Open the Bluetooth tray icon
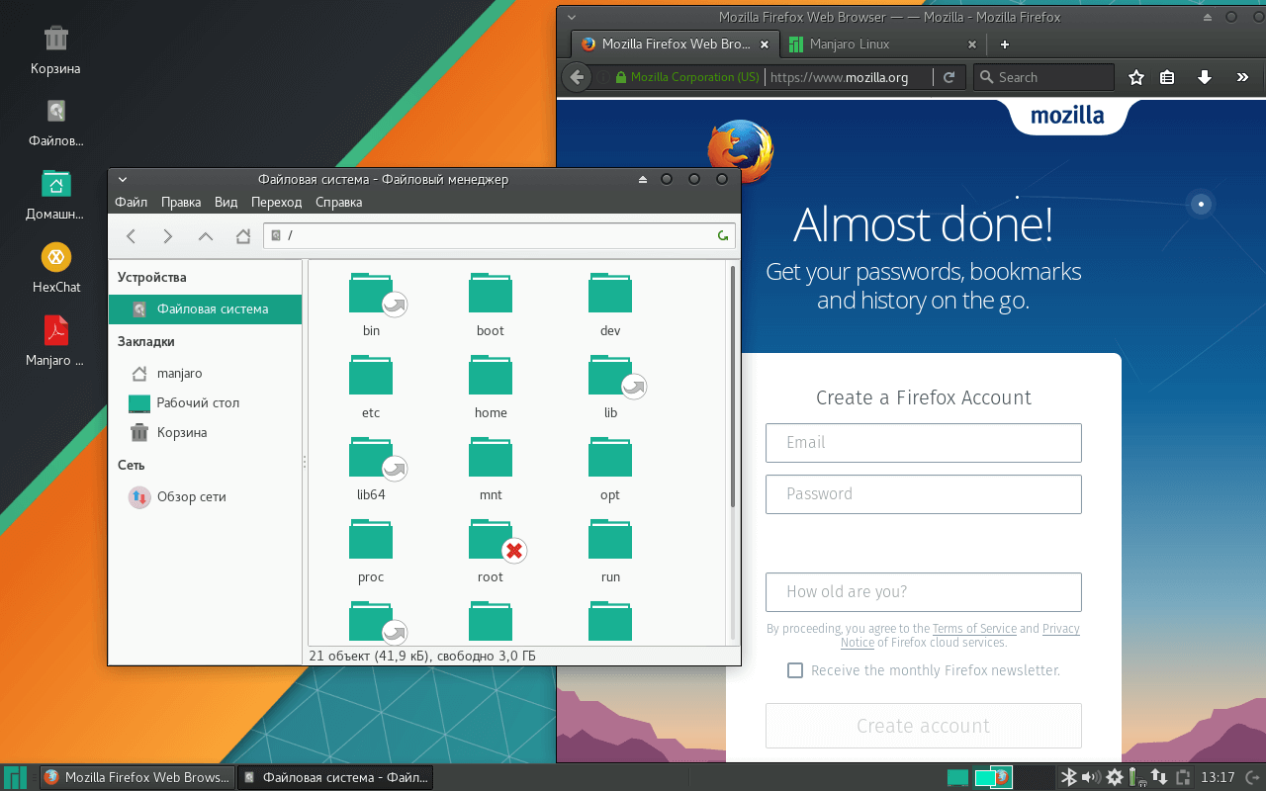 click(1069, 777)
